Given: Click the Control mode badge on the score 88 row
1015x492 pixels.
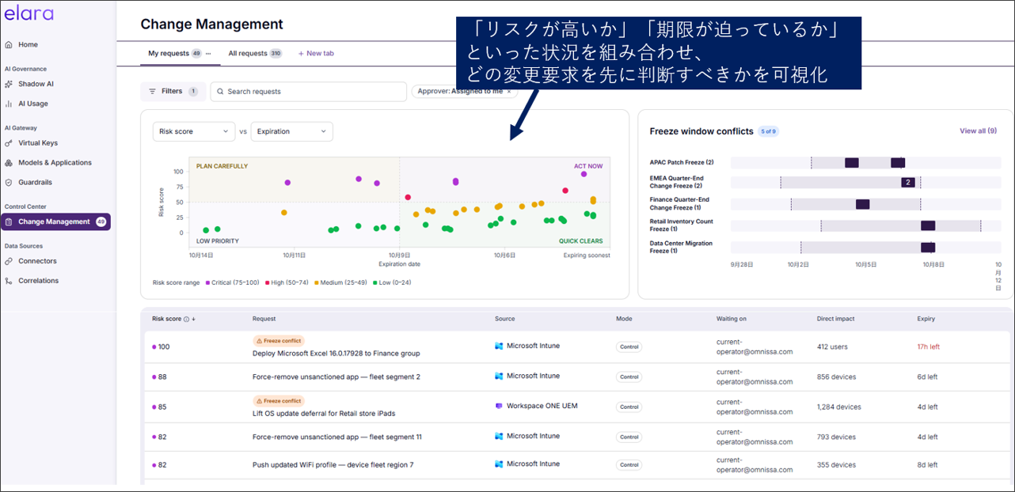Looking at the screenshot, I should point(629,377).
